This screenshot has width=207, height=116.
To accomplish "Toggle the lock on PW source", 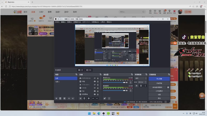I will [98, 91].
